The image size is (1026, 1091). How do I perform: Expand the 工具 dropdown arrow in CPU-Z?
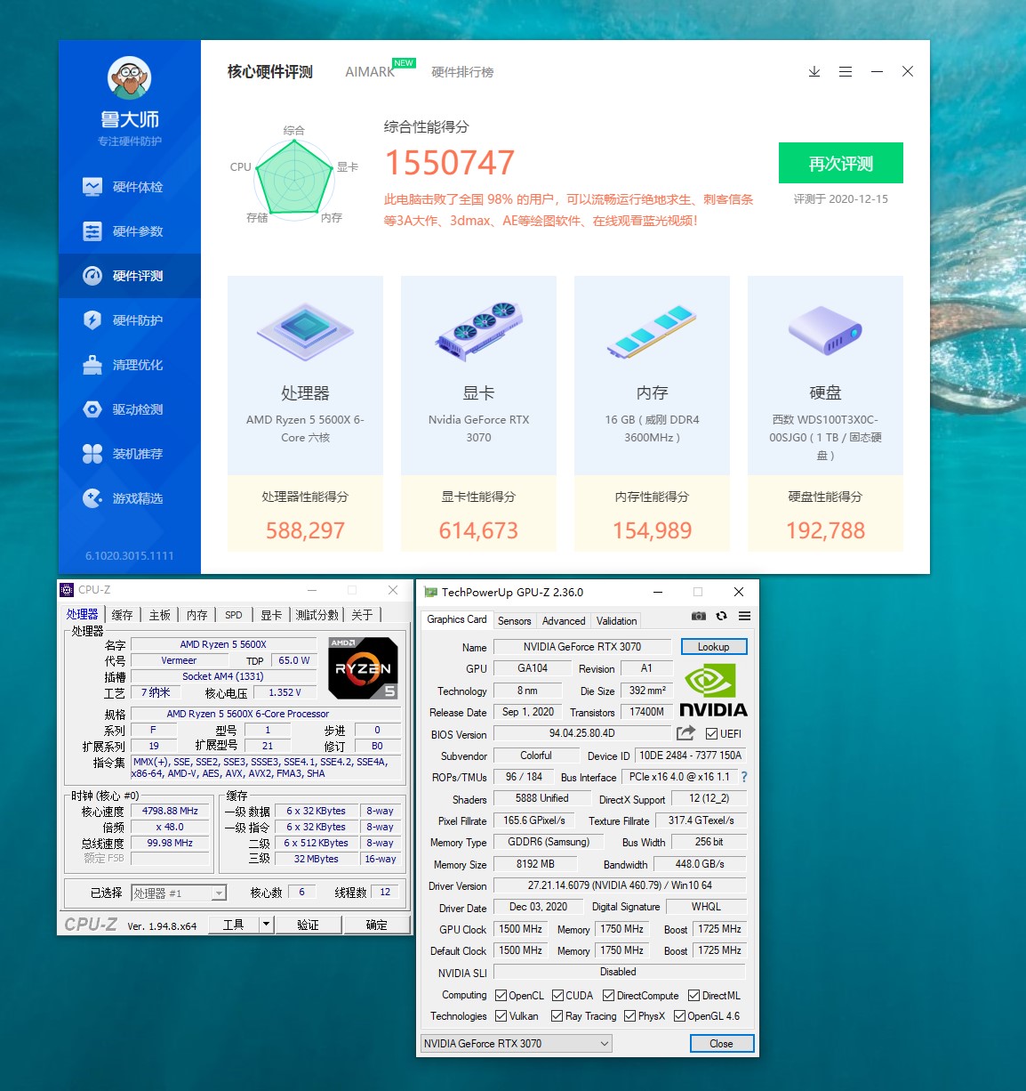(x=265, y=925)
